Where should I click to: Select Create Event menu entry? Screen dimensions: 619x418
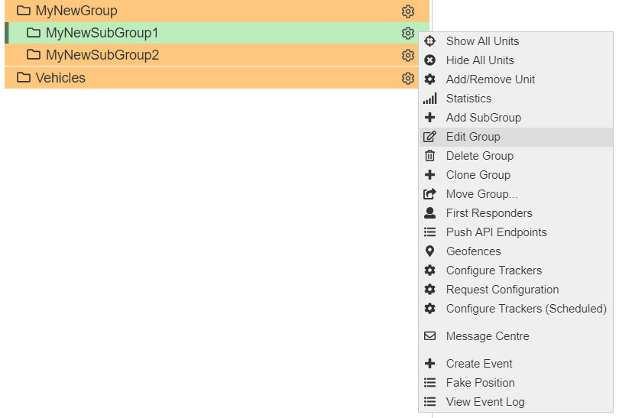516,363
